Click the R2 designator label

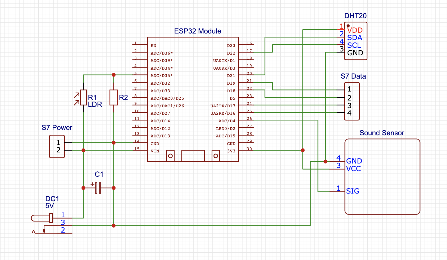pos(123,98)
